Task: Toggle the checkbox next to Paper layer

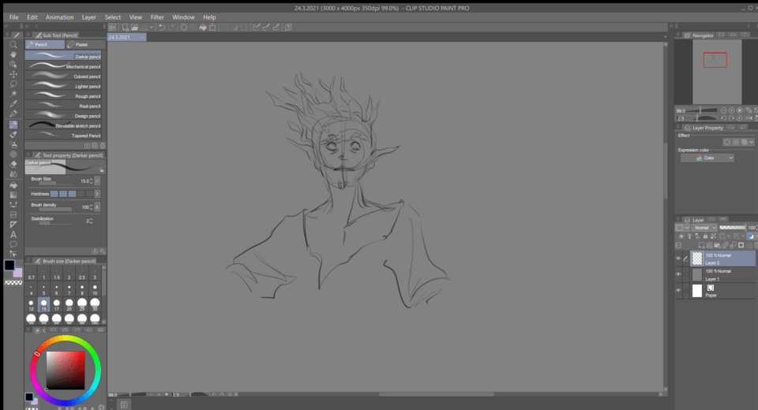Action: (686, 290)
